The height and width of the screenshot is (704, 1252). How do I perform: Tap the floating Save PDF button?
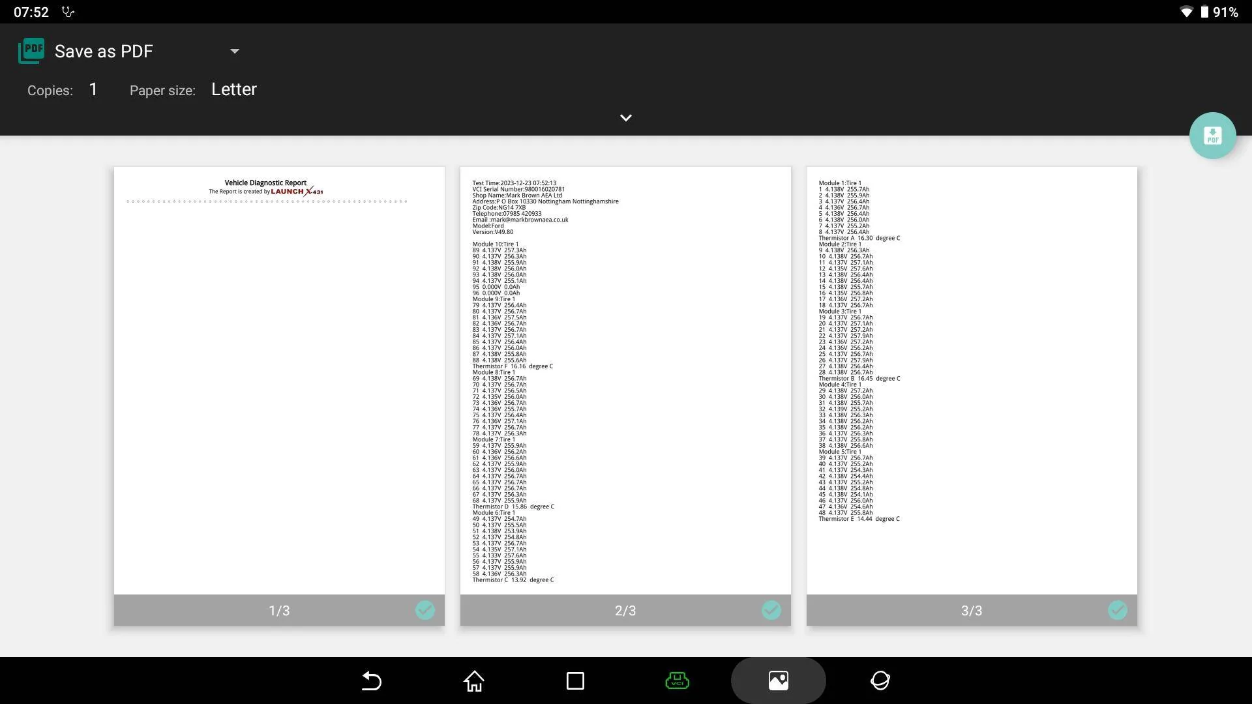1212,136
